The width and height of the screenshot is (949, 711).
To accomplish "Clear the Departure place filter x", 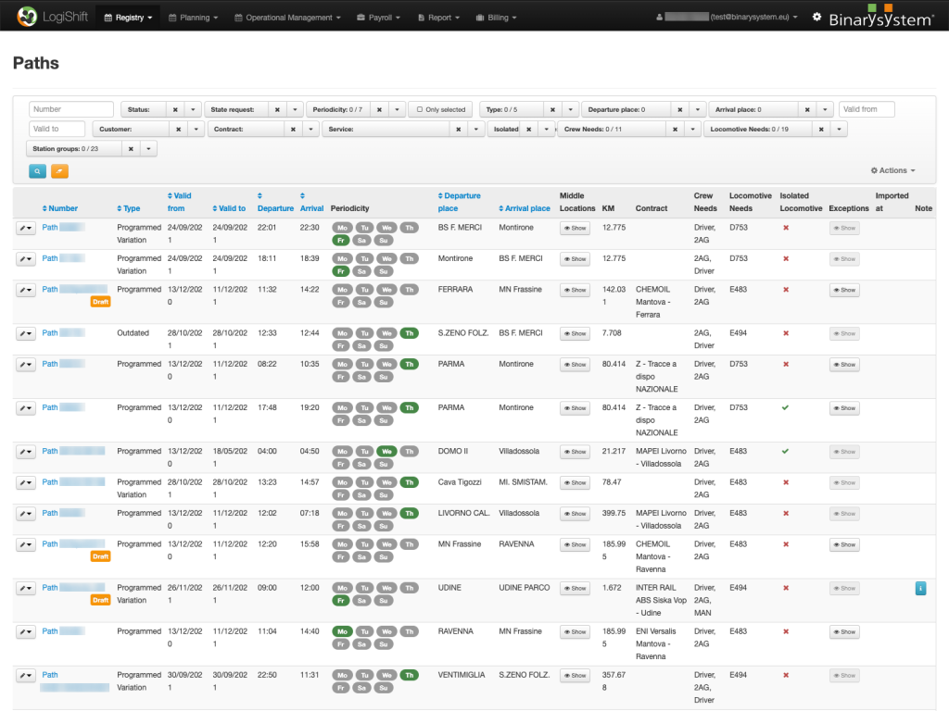I will [680, 109].
